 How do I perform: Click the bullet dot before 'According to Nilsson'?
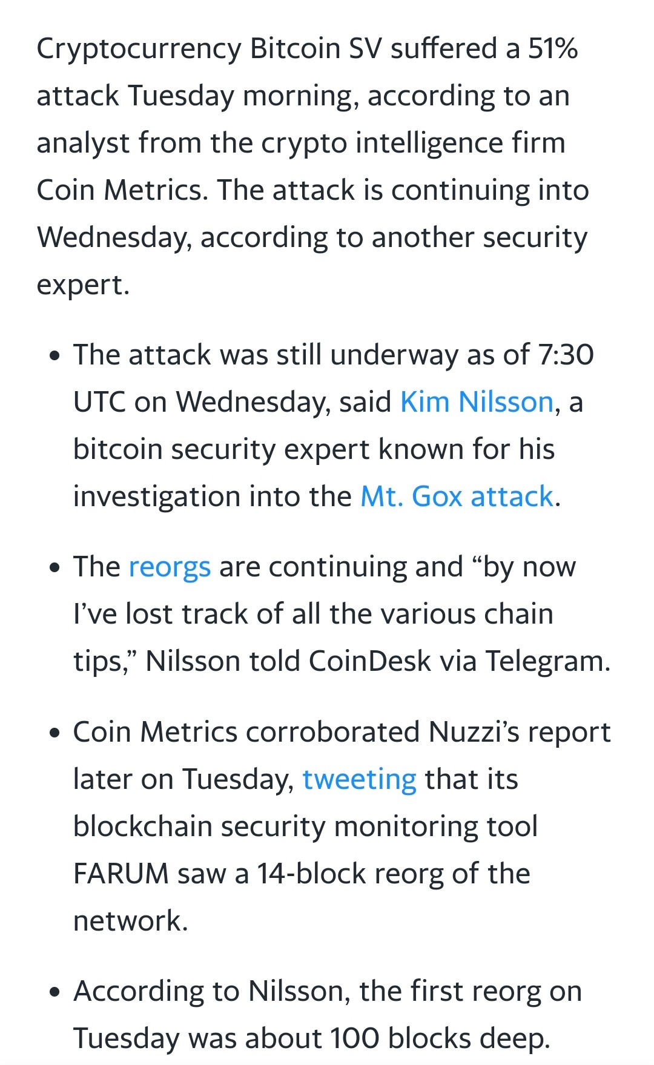(x=56, y=992)
